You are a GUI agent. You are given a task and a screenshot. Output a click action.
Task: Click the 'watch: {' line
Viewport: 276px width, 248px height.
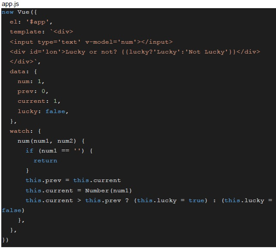[x=25, y=131]
